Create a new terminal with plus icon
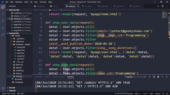Viewport: 170px width, 95px height. tap(150, 77)
